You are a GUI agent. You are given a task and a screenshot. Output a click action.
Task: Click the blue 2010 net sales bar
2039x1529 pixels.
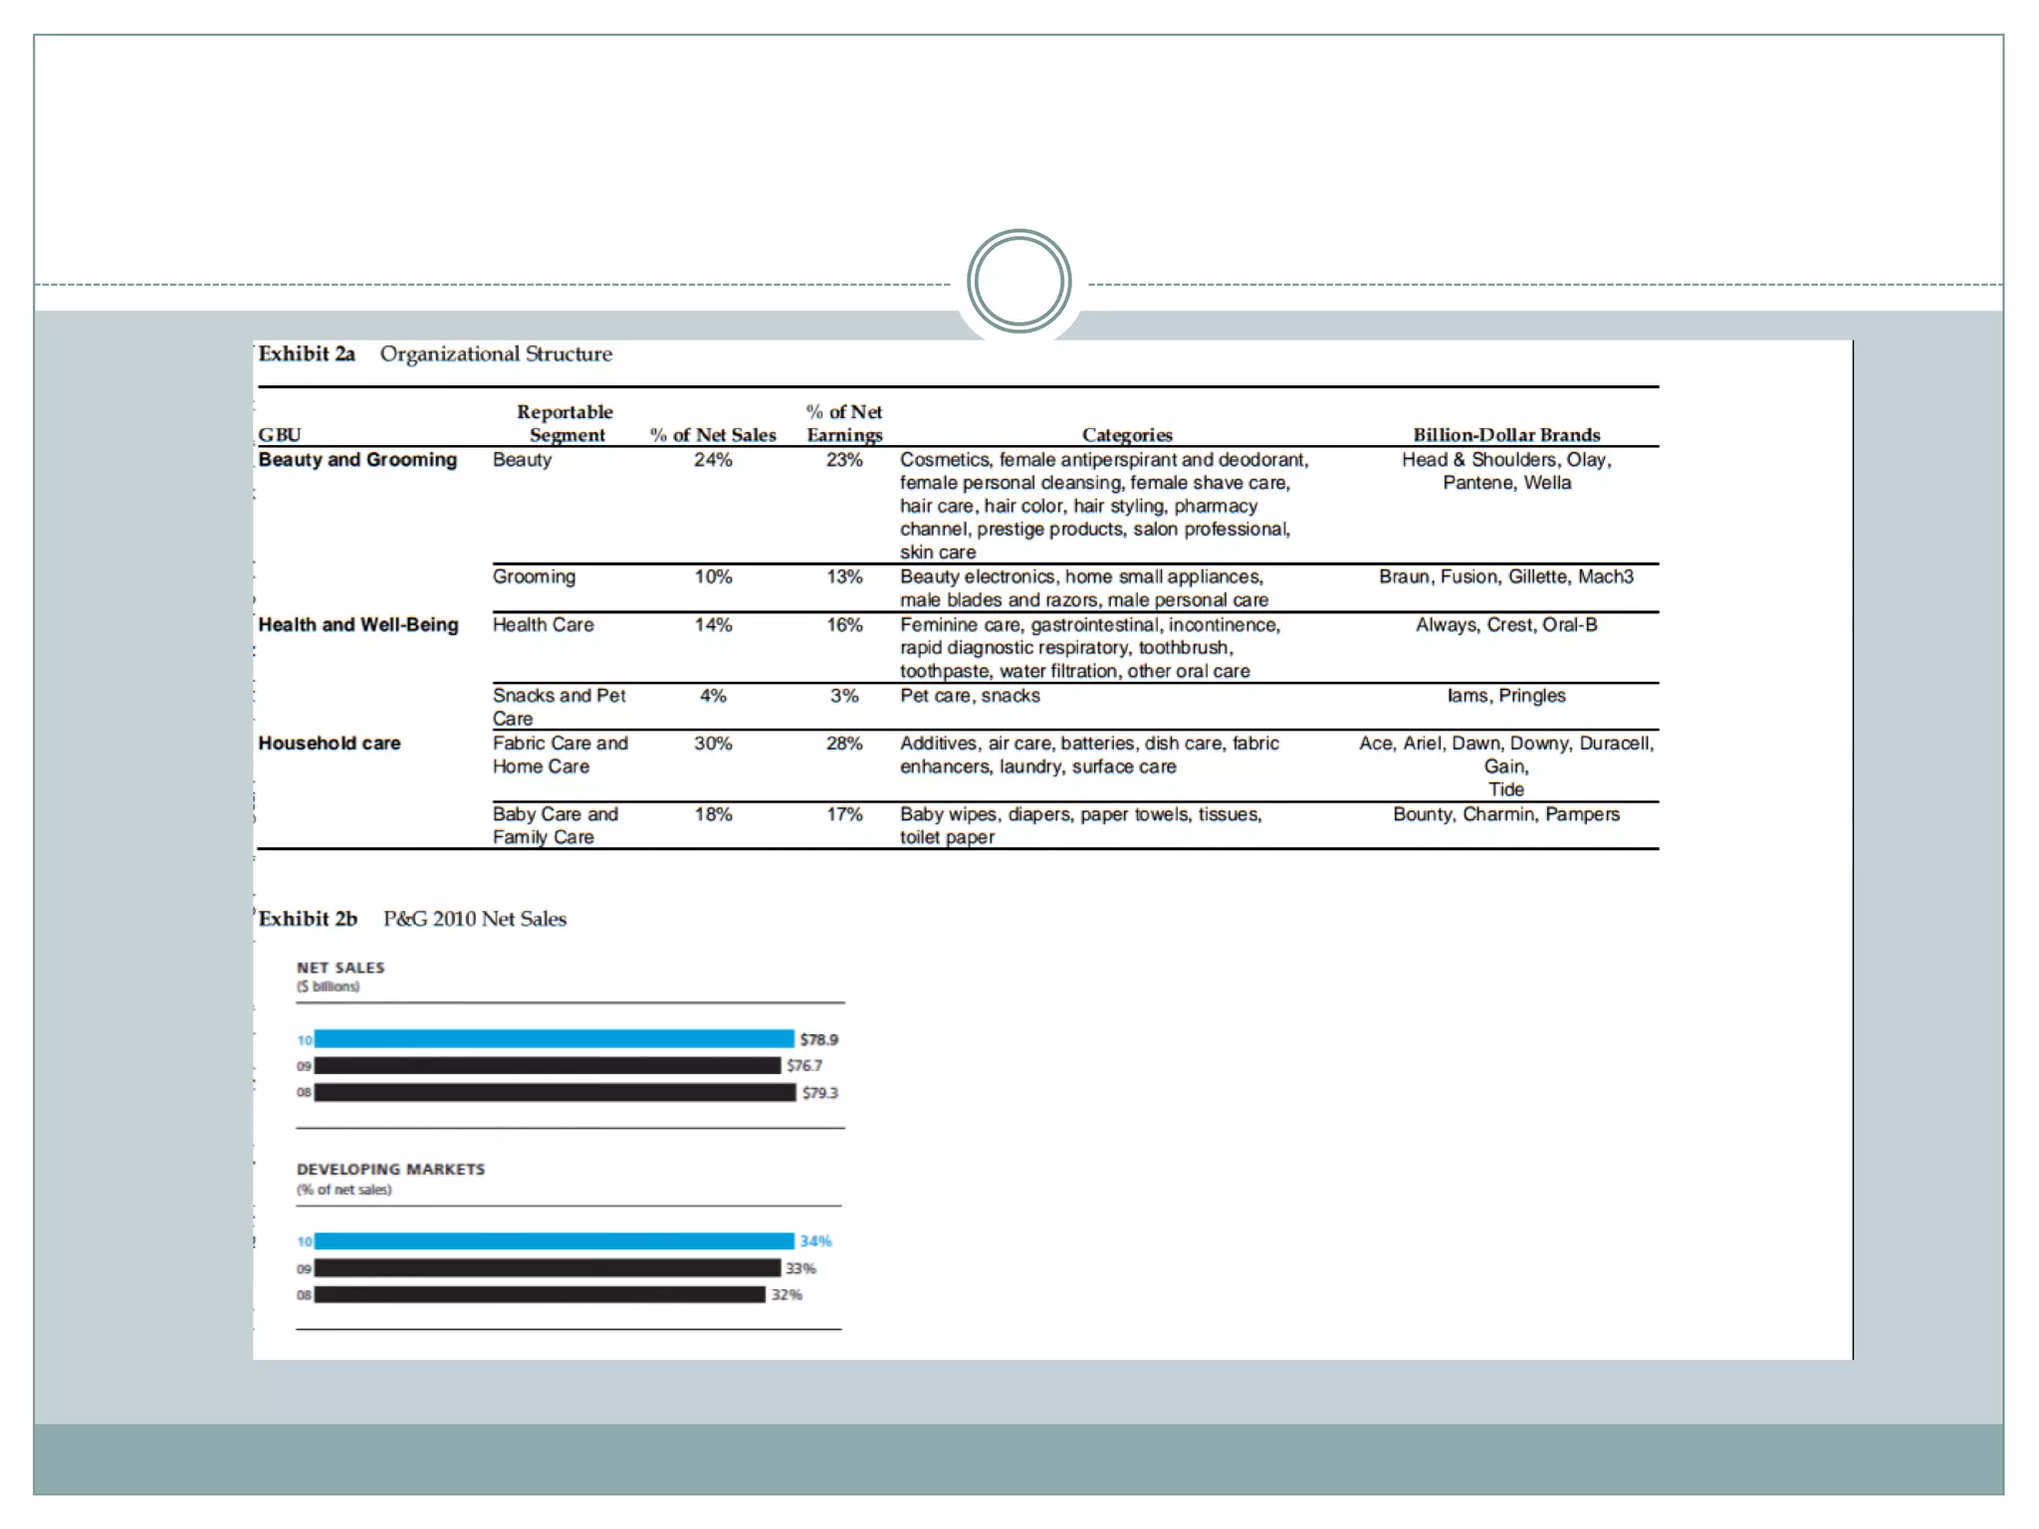pos(554,1039)
